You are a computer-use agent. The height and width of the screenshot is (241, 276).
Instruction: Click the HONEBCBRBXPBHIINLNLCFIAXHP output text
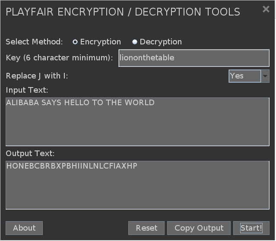72,166
